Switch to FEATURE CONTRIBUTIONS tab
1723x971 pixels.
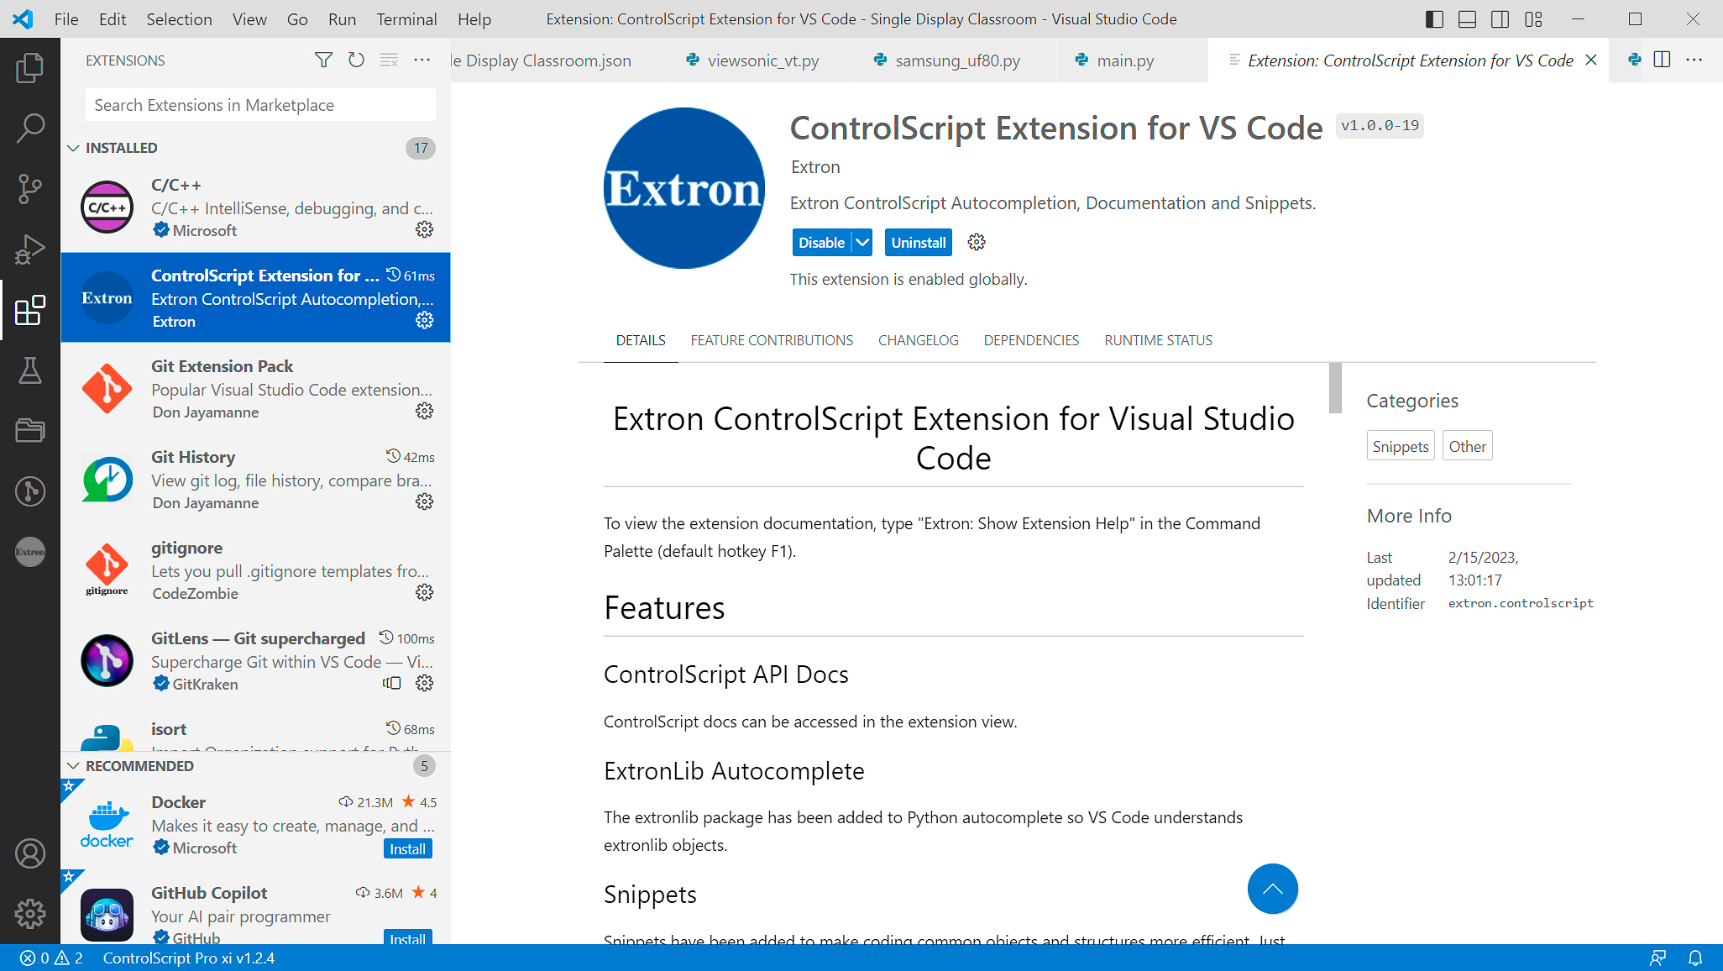point(772,341)
